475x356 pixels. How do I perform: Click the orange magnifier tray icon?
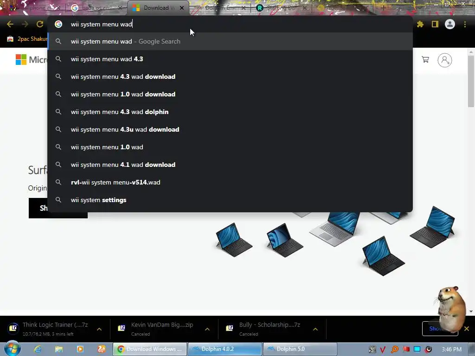pos(394,350)
